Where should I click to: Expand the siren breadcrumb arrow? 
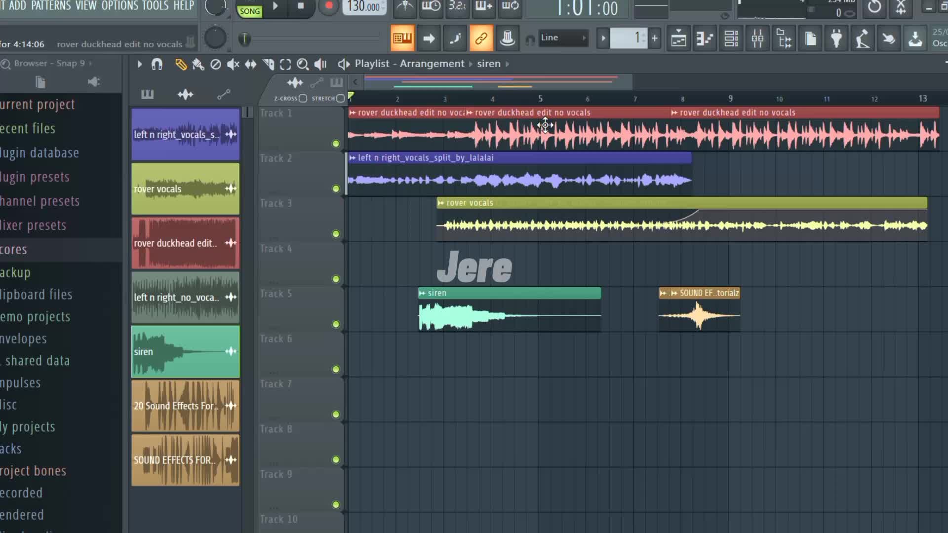(508, 64)
